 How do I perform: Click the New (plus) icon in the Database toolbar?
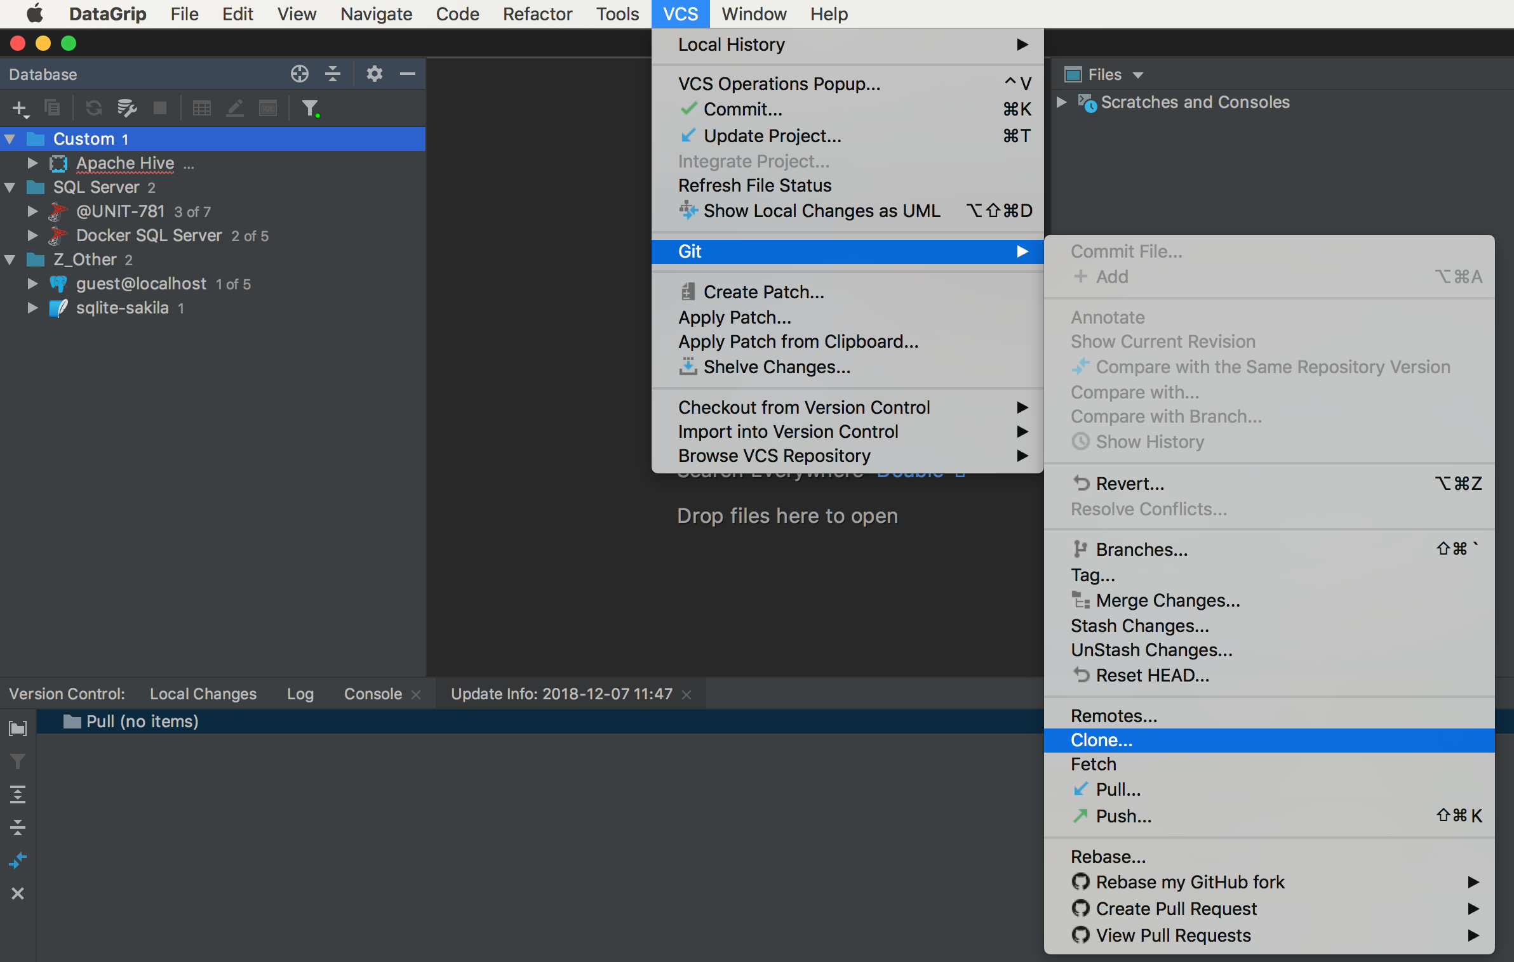coord(20,109)
